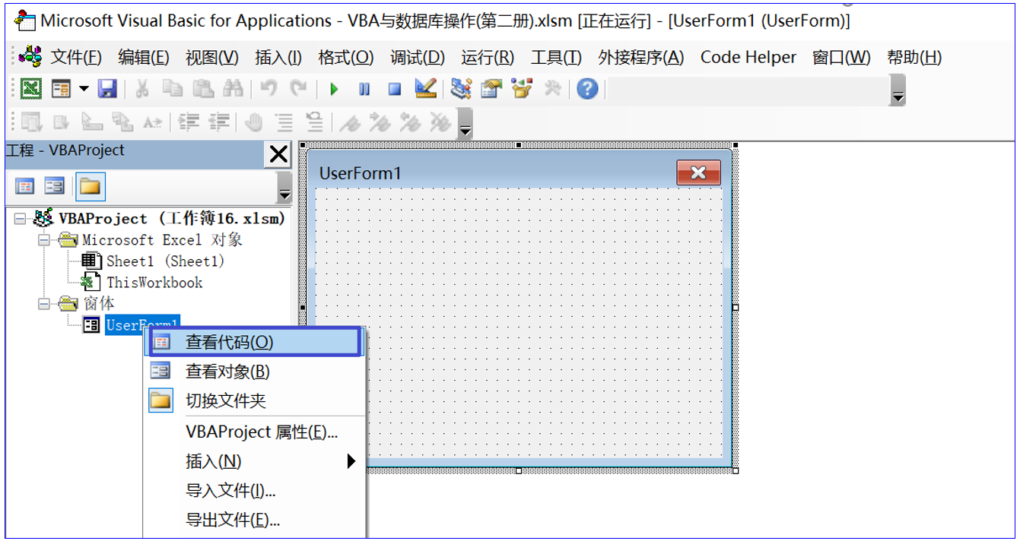Run the Sub/UserForm with the play icon

[x=334, y=89]
